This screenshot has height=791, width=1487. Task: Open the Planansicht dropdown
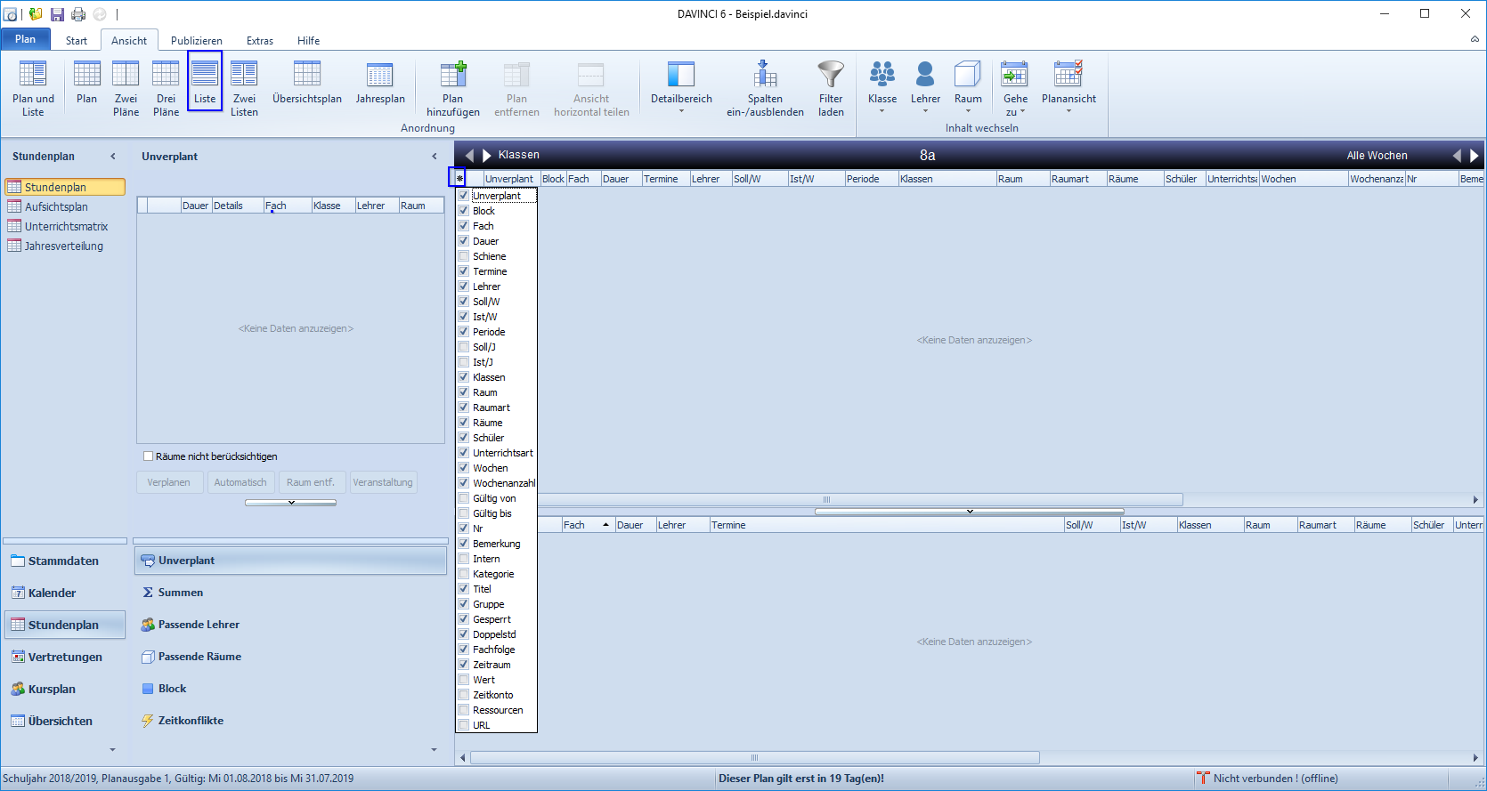click(1069, 88)
